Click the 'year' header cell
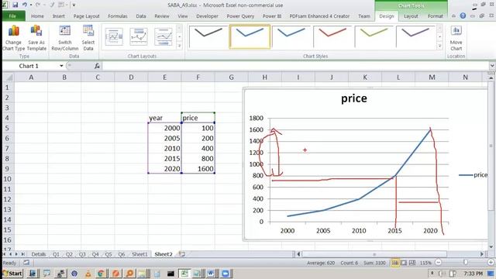The image size is (496, 279). [x=164, y=118]
